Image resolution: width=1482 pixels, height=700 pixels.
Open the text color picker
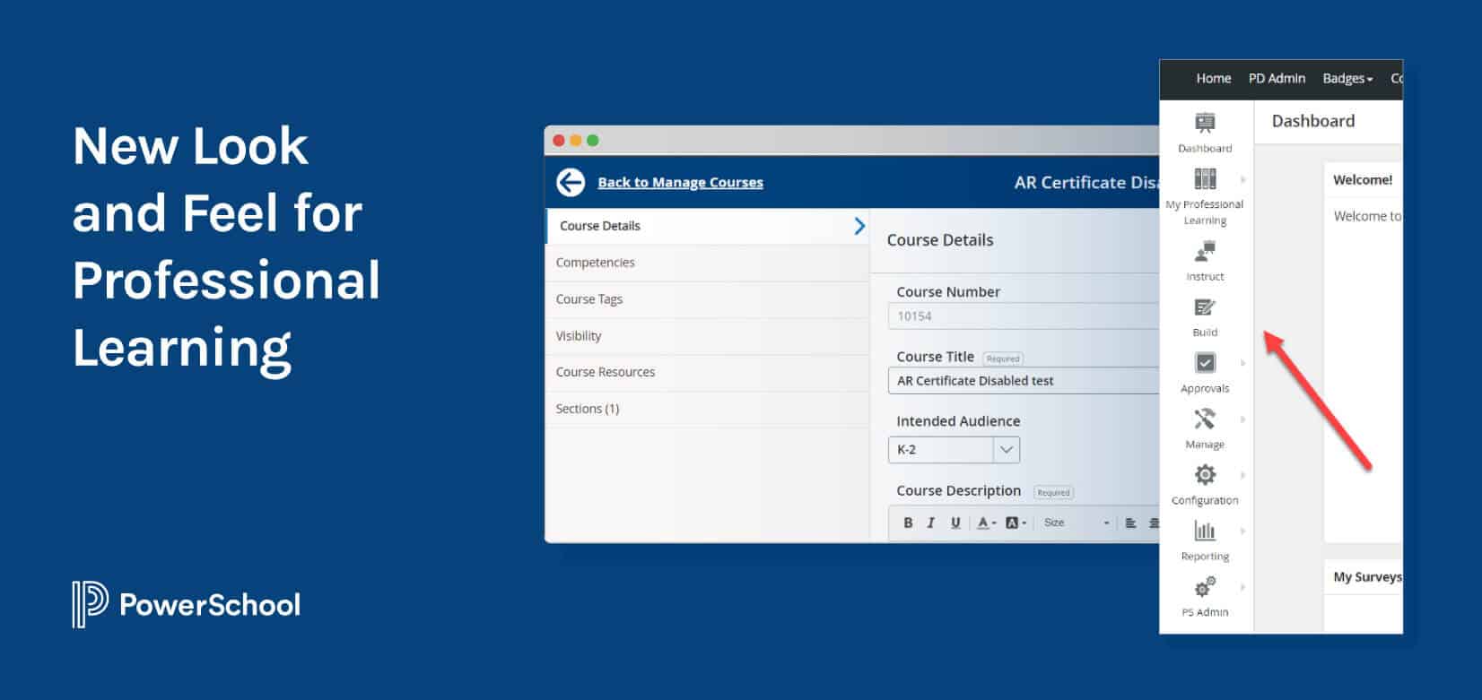pos(986,523)
